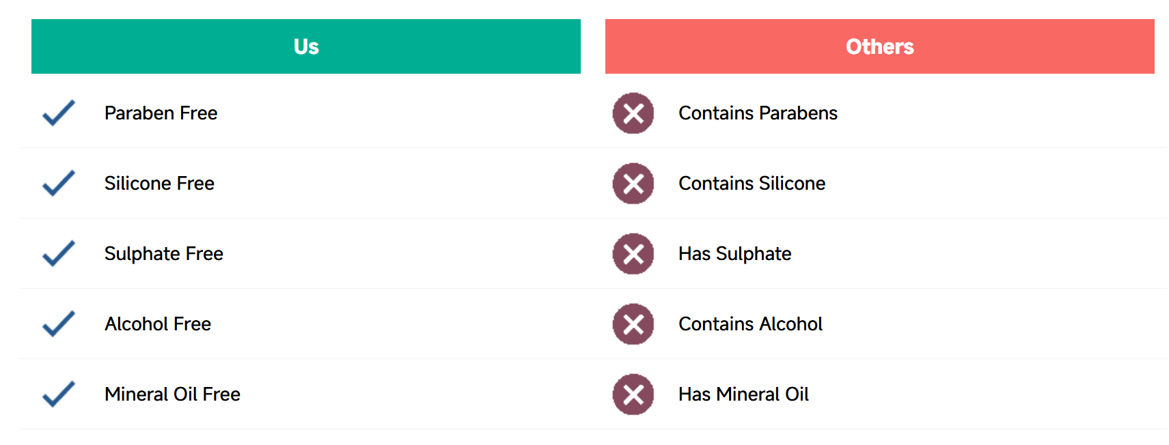Screen dimensions: 1169x445
Task: Click the checkmark next to Paraben Free
Action: (59, 113)
